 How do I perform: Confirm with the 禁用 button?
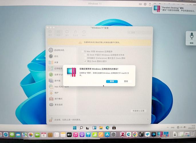click(126, 82)
